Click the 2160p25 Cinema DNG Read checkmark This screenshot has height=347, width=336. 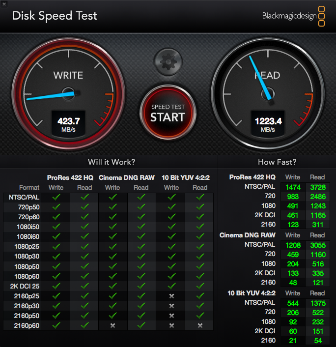click(x=141, y=296)
